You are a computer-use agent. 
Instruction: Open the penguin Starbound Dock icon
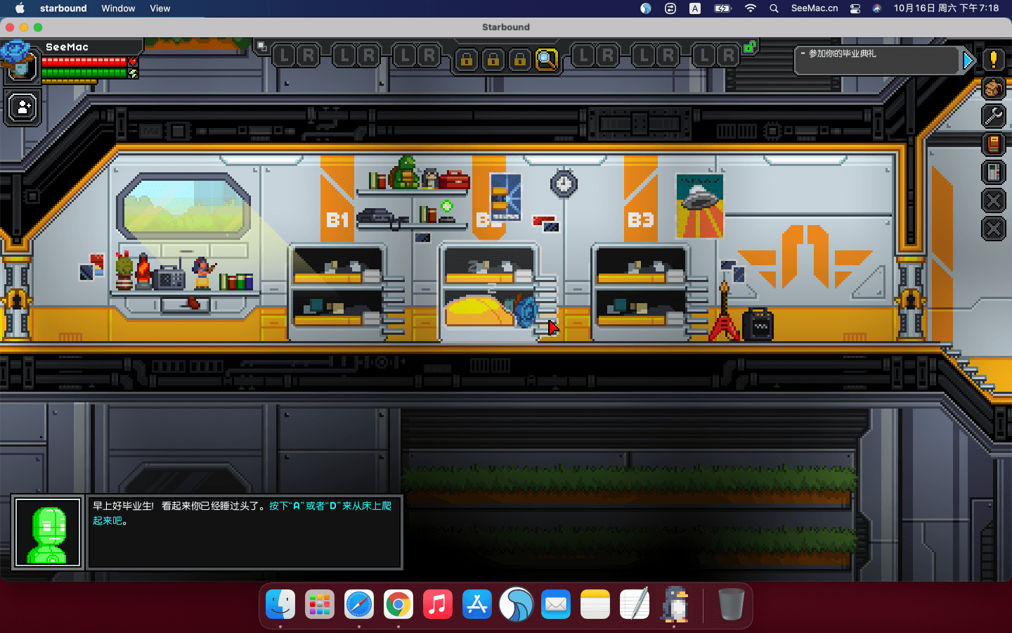coord(675,604)
